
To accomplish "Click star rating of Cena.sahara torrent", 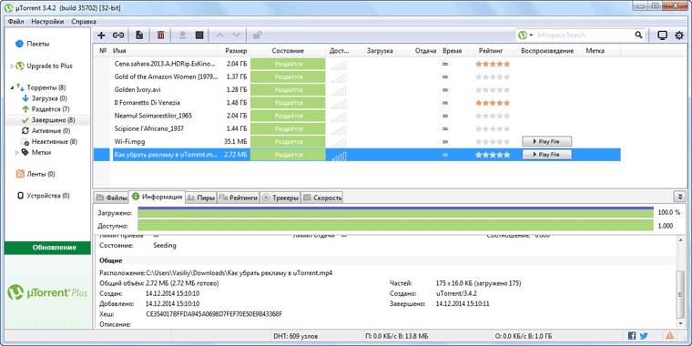I will 493,64.
